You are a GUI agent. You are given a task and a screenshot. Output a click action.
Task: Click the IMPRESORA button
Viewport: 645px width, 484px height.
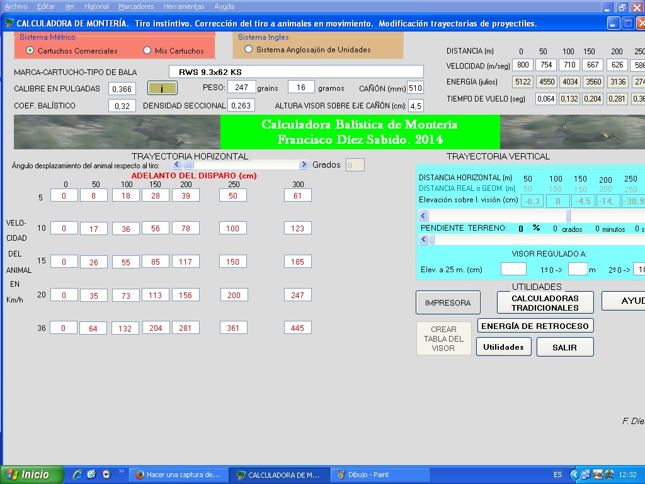(x=448, y=302)
